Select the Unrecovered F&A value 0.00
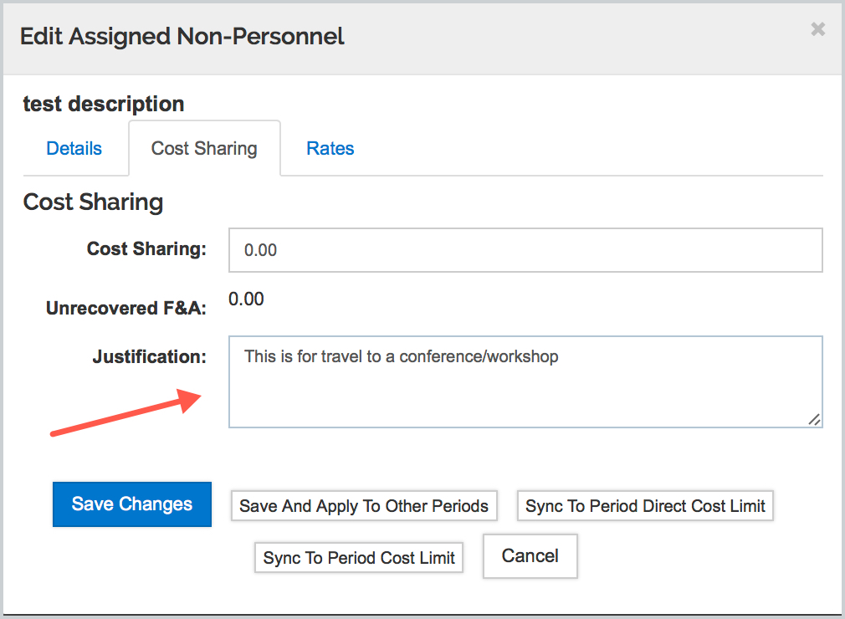The width and height of the screenshot is (845, 619). 246,299
